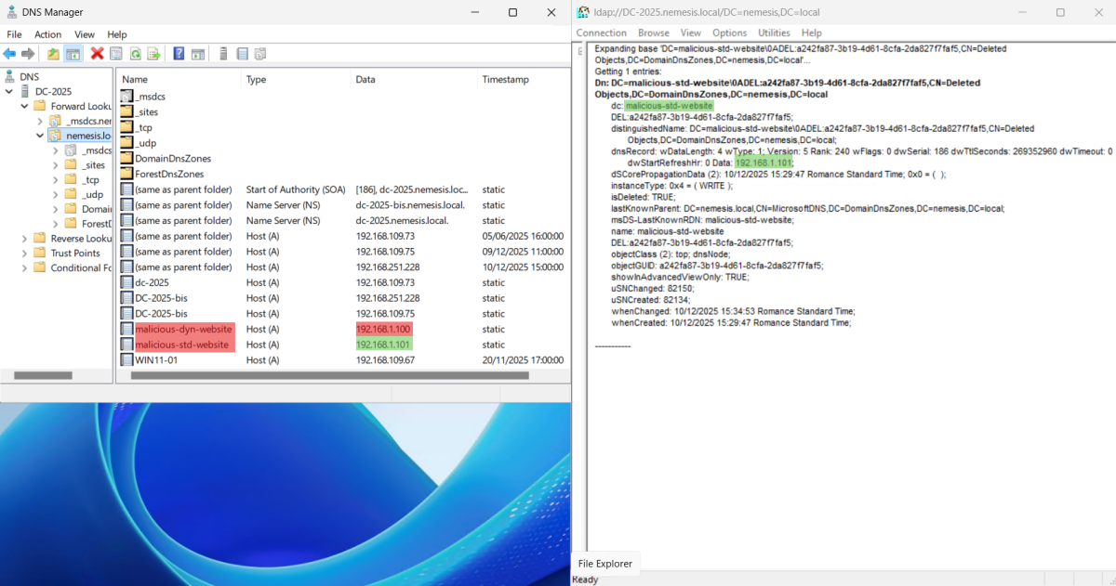The image size is (1116, 586).
Task: Open the Options menu in the ldap window
Action: (x=730, y=33)
